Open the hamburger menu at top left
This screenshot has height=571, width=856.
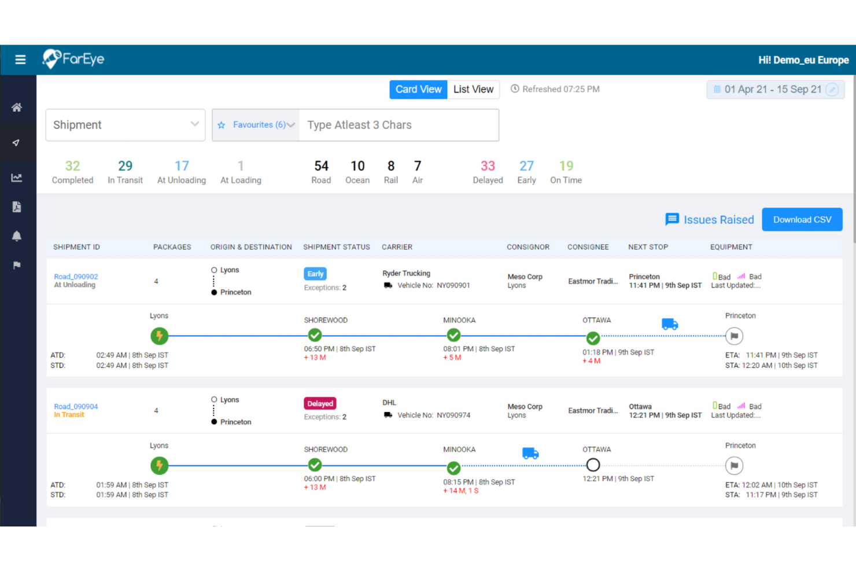[x=20, y=60]
